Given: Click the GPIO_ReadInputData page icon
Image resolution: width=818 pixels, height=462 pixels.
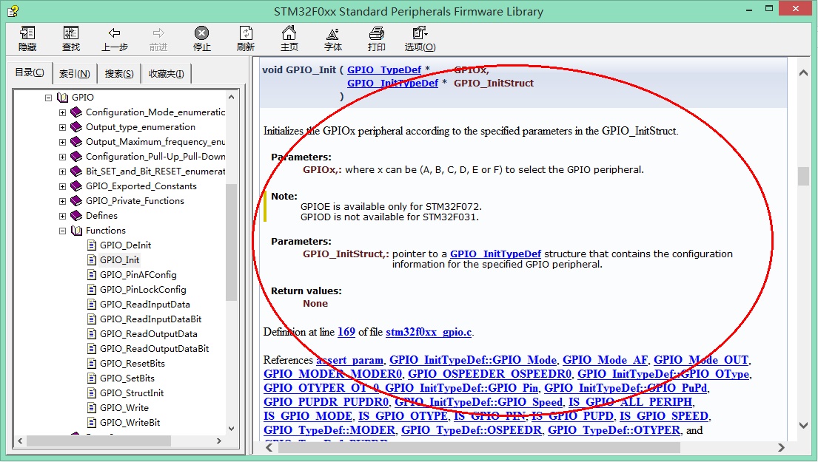Looking at the screenshot, I should click(92, 304).
